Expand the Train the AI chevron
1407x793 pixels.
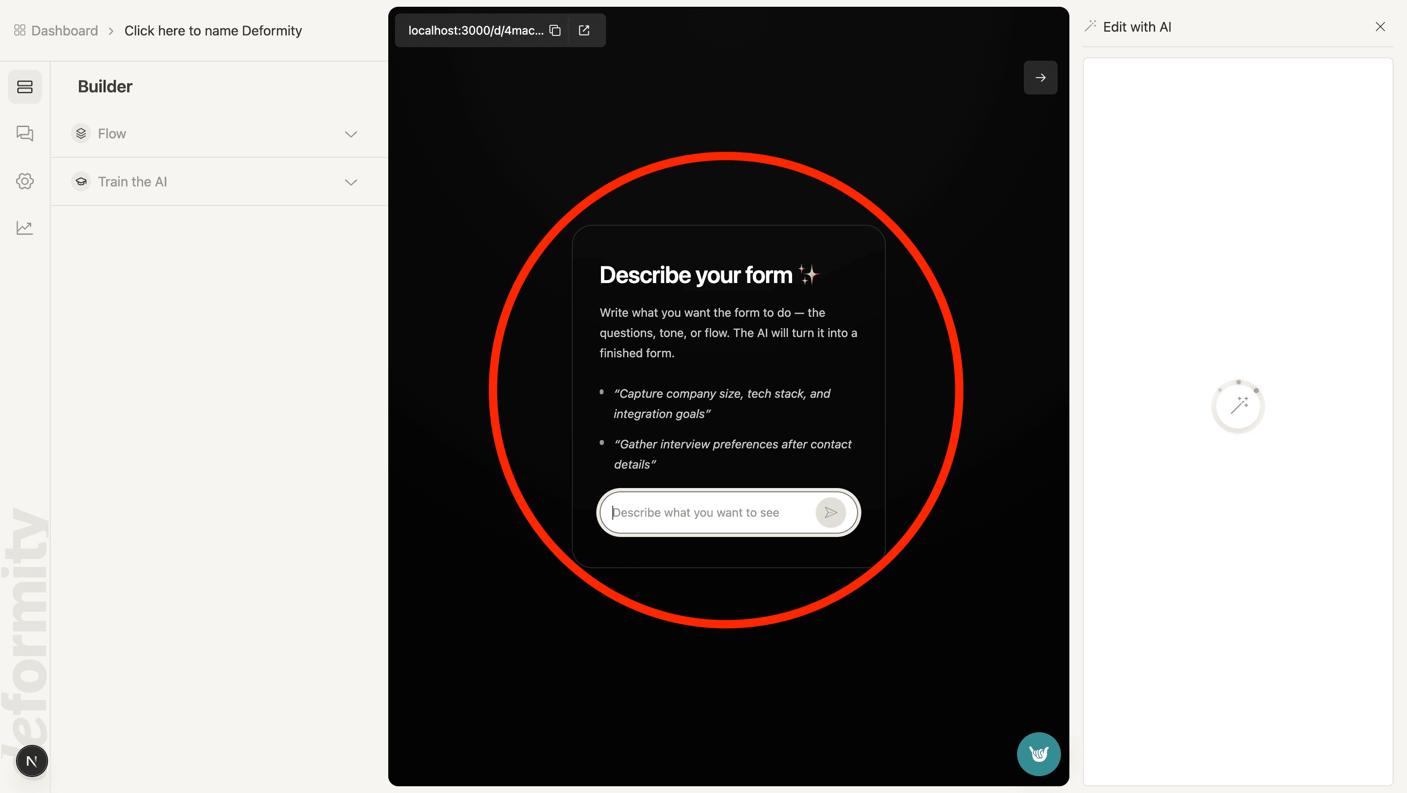[351, 182]
